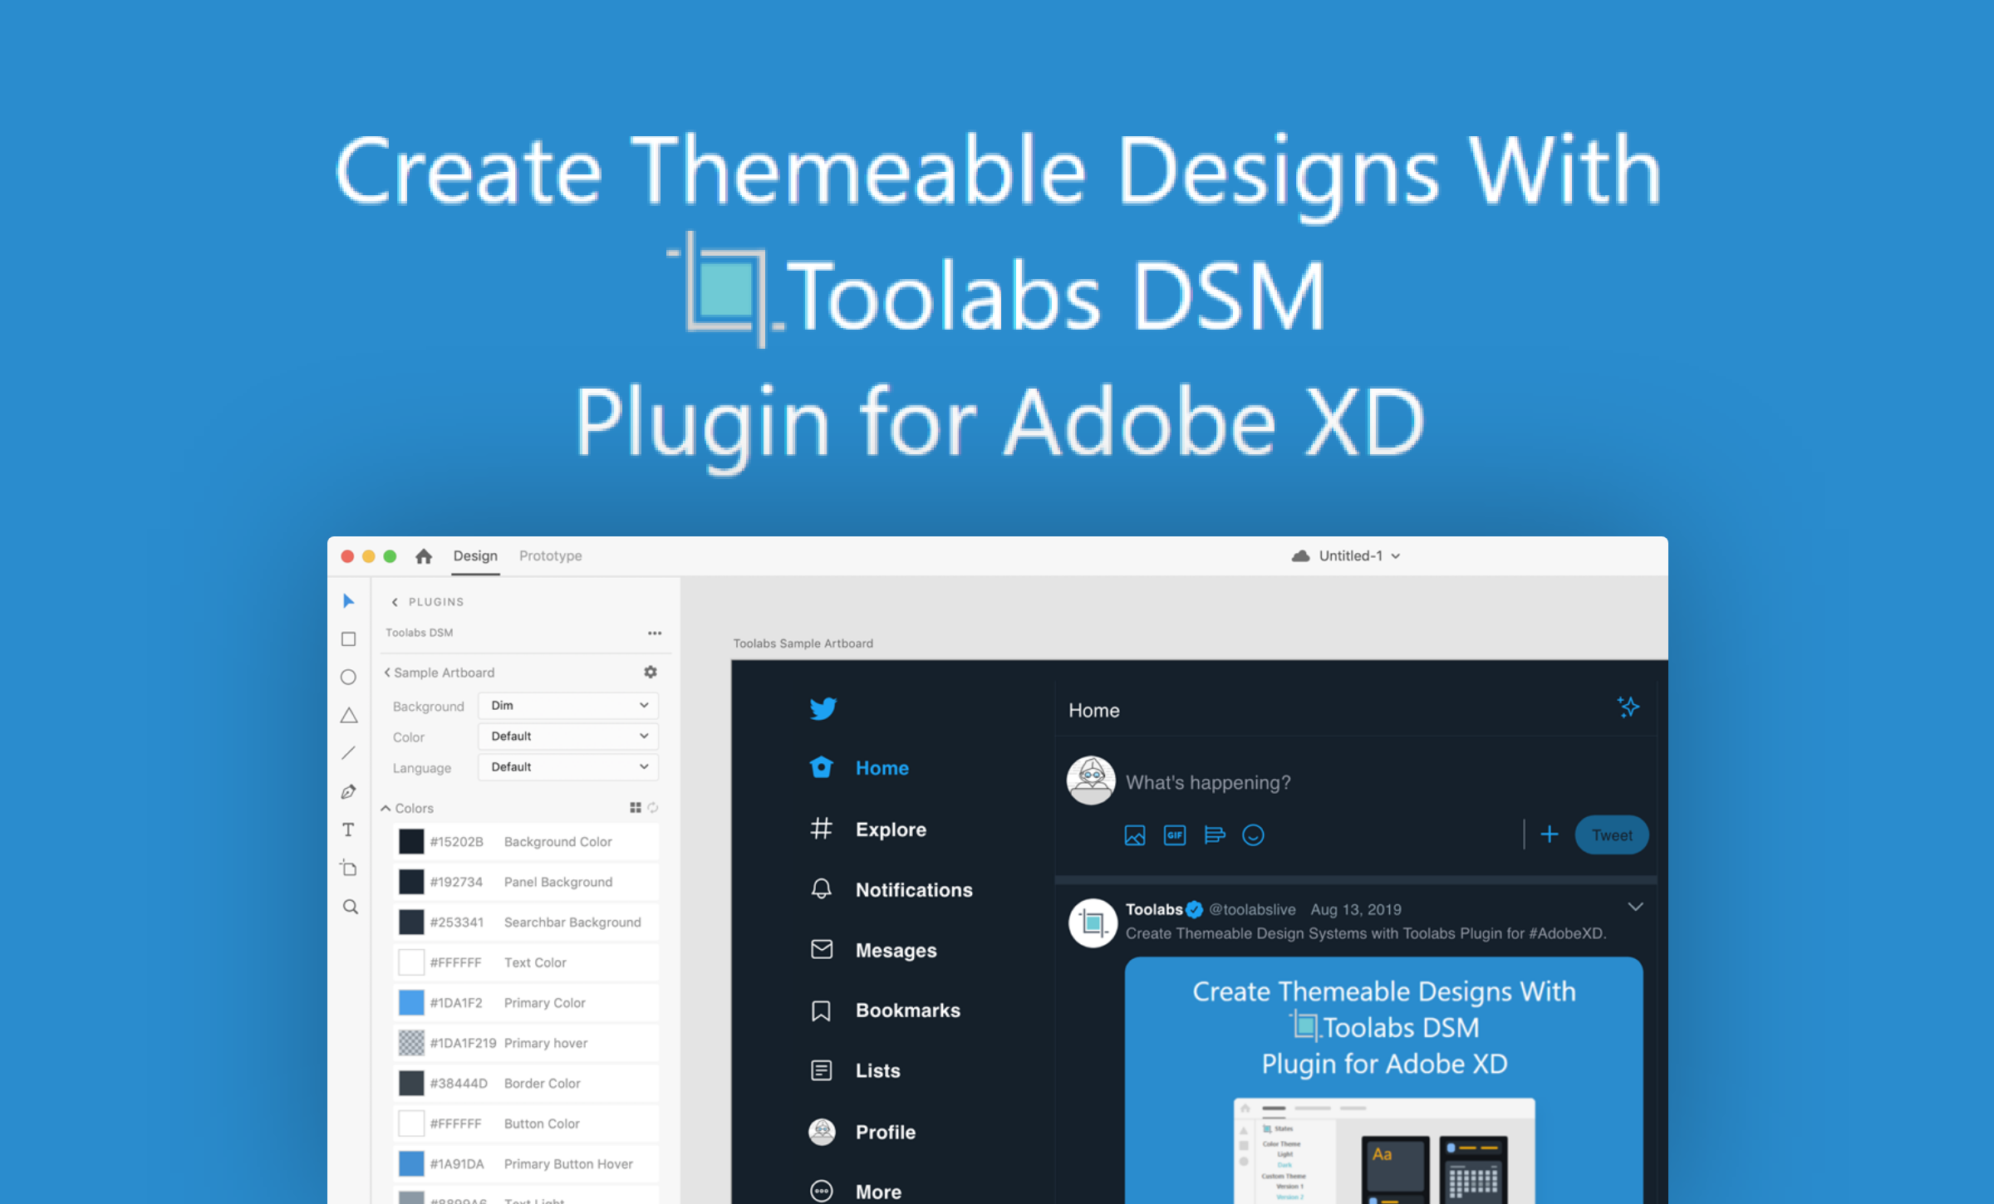Select the Primary Color swatch #1DA1F2

tap(410, 1002)
